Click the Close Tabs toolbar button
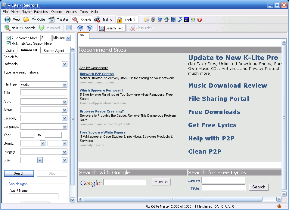 (140, 28)
